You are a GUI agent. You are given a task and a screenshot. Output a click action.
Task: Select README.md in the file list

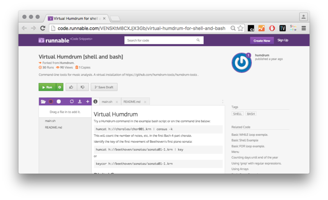(53, 127)
